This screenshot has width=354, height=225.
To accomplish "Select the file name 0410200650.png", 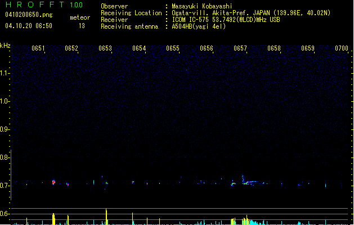I will (x=29, y=15).
